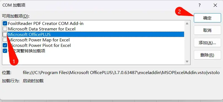Click the list scrollbar up arrow
Image resolution: width=223 pixels, height=102 pixels.
coord(187,24)
